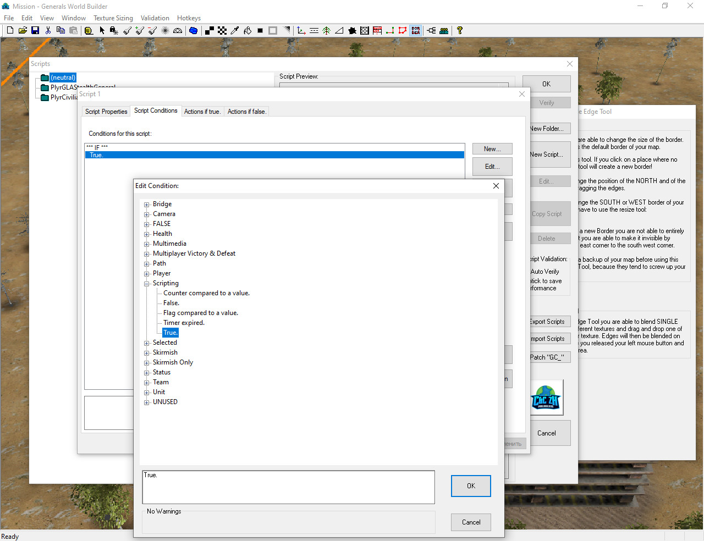Select the green tree grove tool
The width and height of the screenshot is (704, 541).
tap(327, 31)
